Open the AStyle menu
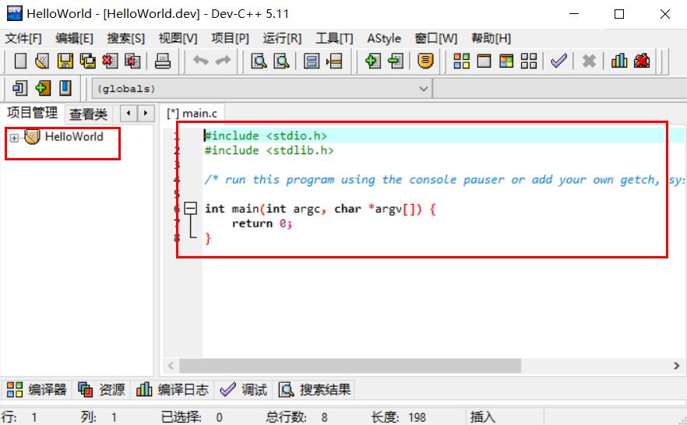Screen dimensions: 687x425 click(x=384, y=38)
